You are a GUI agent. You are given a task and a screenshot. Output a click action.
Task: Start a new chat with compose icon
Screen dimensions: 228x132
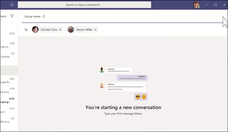tap(12, 5)
